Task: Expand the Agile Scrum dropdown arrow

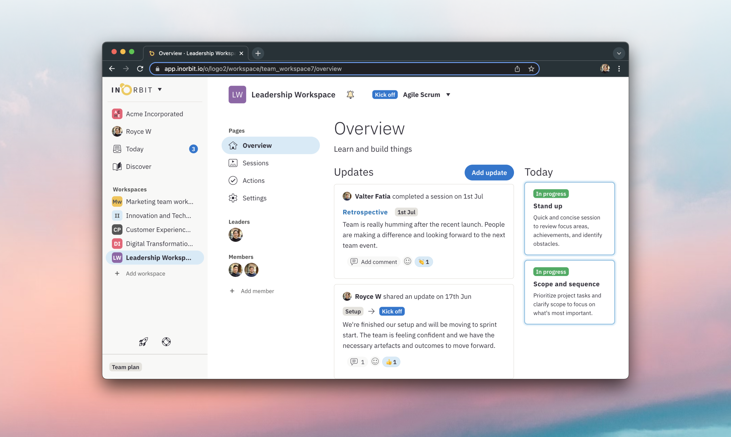Action: (x=448, y=95)
